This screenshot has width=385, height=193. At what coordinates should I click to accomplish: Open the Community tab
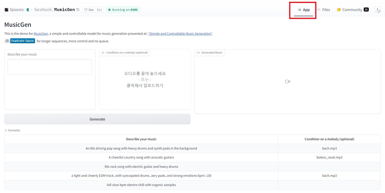coord(352,10)
